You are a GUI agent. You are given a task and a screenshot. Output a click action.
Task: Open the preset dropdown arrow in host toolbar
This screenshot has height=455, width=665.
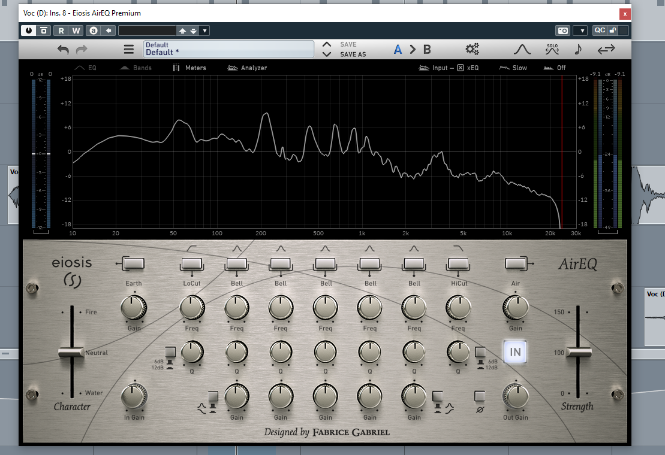[x=205, y=31]
